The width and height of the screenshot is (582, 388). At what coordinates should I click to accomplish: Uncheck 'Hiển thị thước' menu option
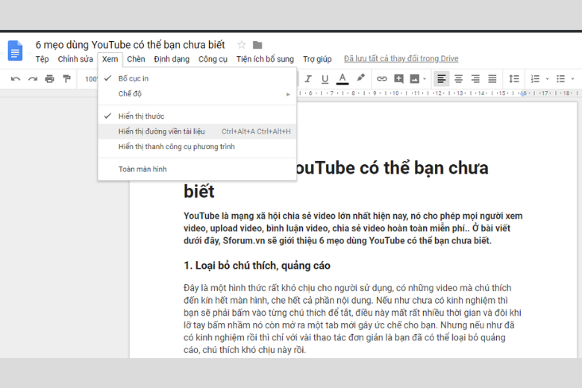[x=141, y=116]
